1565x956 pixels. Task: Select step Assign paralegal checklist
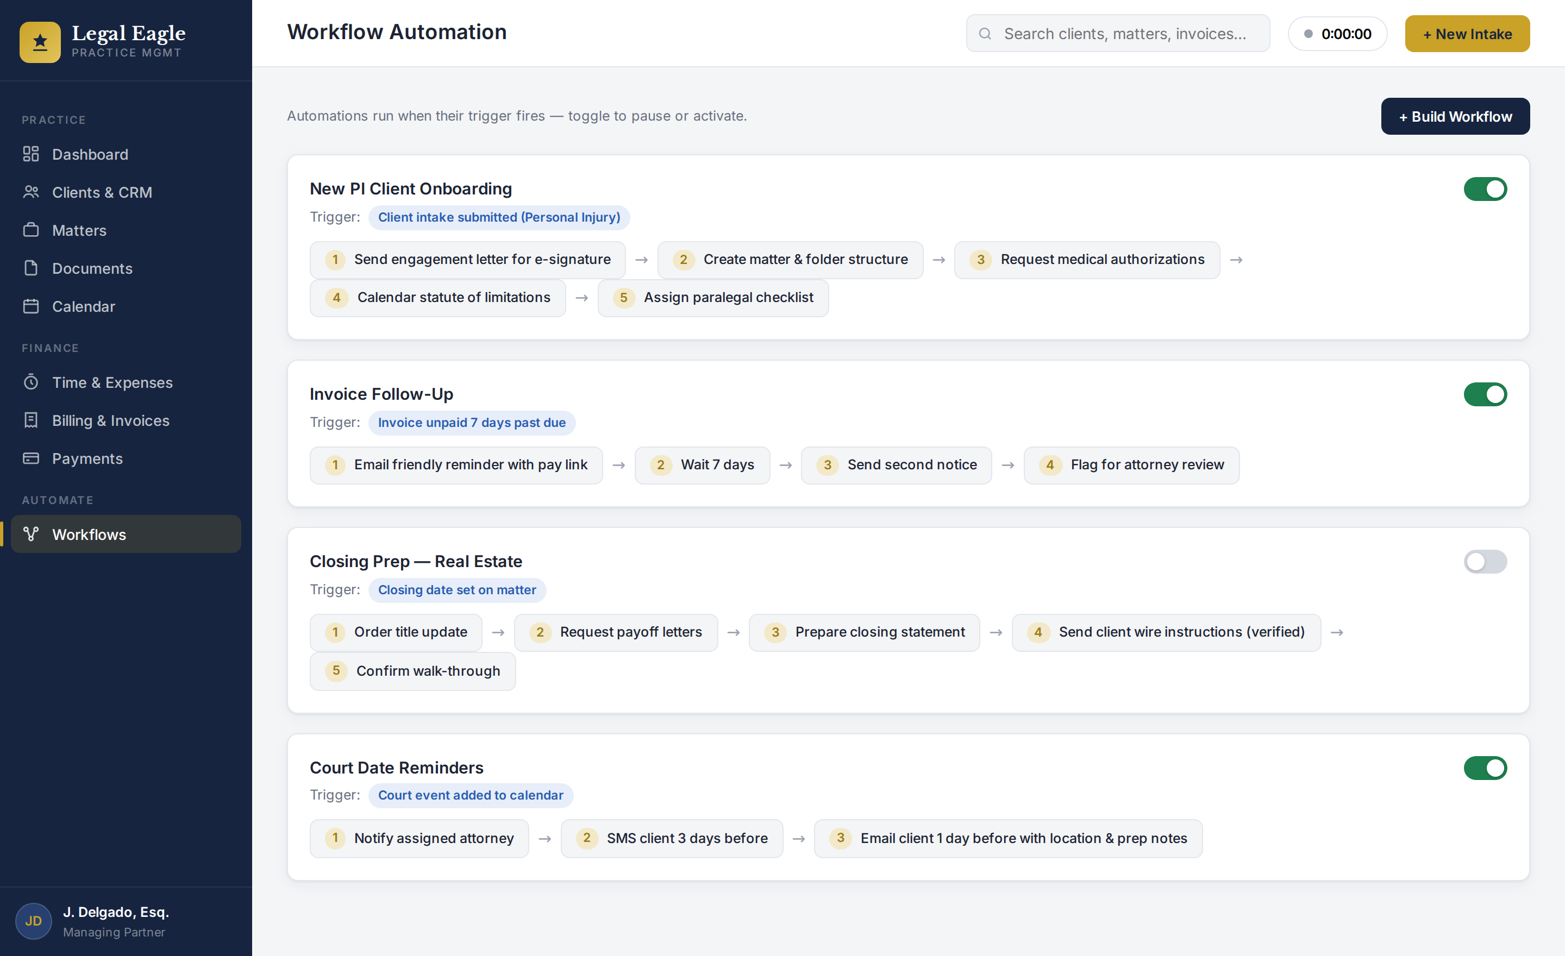tap(713, 298)
